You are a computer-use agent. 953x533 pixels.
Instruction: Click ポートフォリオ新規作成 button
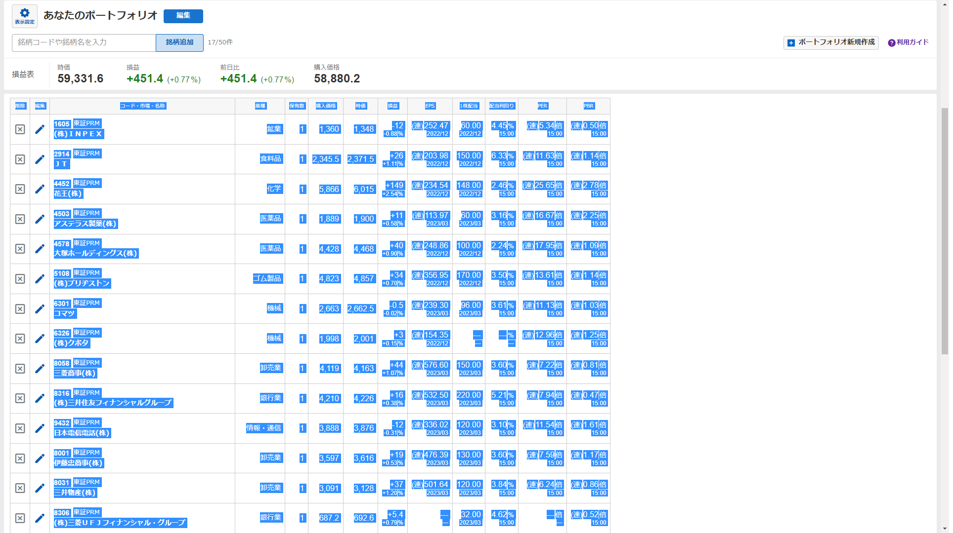830,43
